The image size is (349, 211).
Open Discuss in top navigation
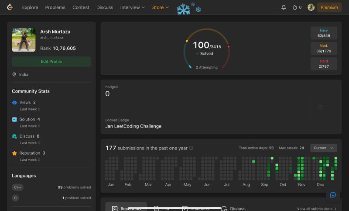(105, 7)
